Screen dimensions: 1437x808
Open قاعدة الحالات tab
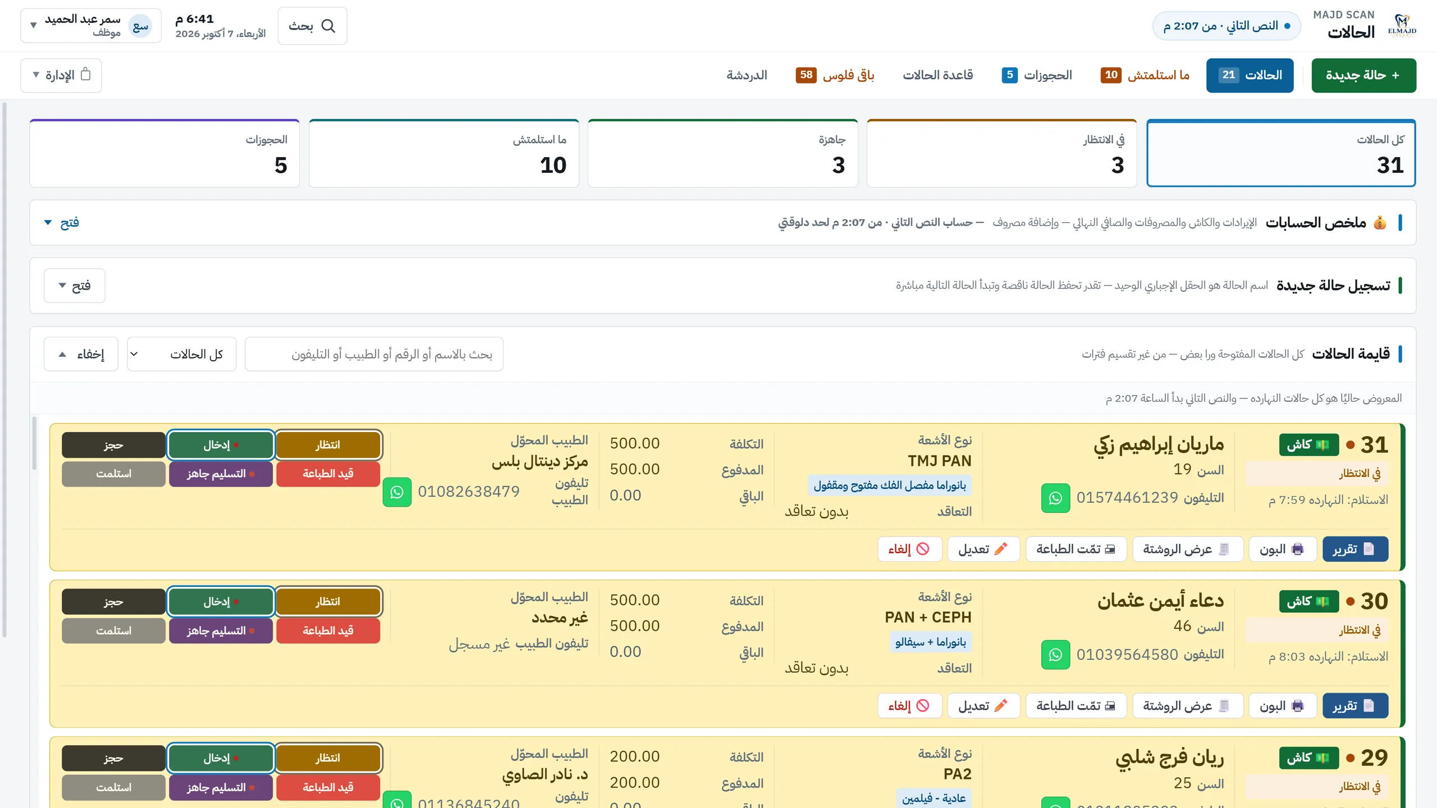click(x=938, y=75)
